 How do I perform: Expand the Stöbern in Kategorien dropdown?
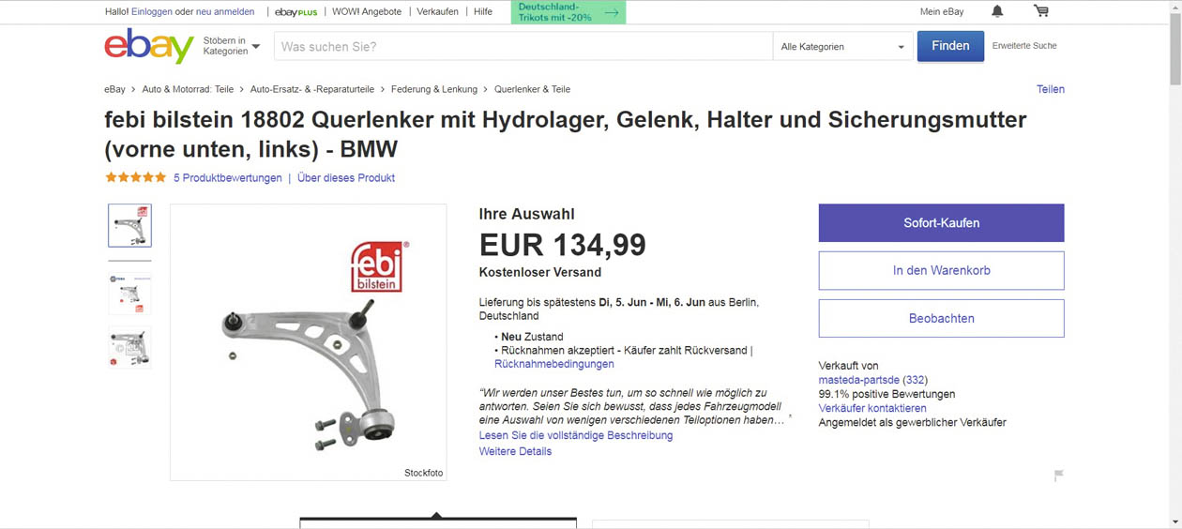point(232,46)
